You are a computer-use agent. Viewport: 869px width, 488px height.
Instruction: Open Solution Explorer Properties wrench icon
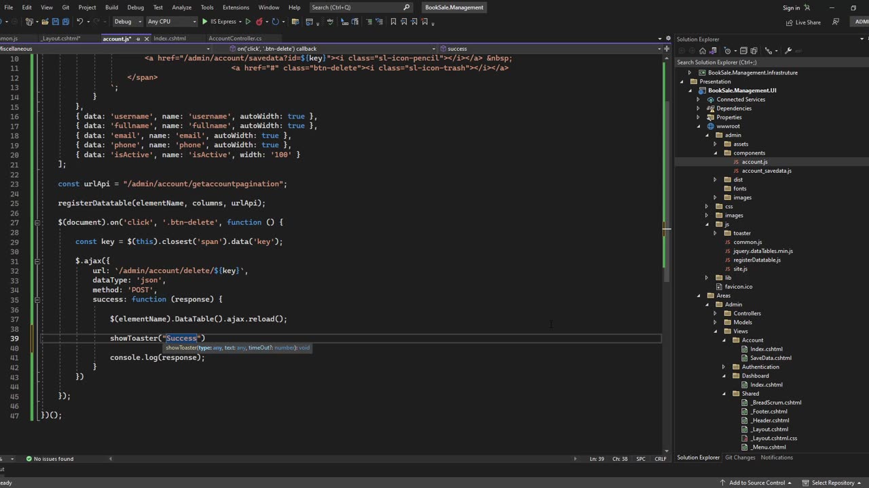click(x=788, y=51)
